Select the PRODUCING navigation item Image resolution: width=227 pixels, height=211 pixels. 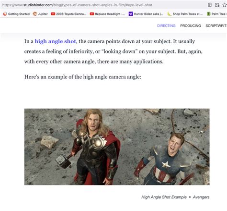point(191,25)
